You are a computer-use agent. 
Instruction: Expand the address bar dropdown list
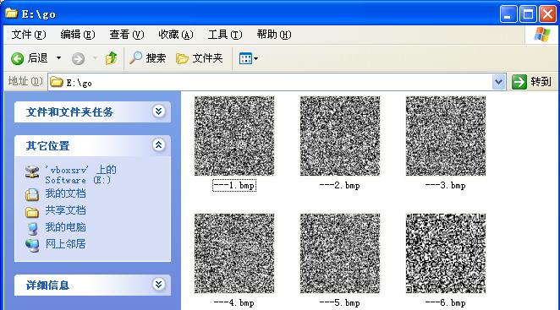click(x=498, y=82)
